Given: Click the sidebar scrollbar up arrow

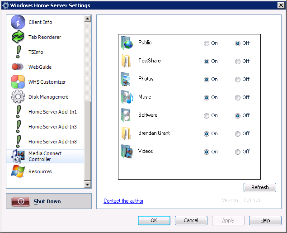Looking at the screenshot, I should (x=88, y=19).
